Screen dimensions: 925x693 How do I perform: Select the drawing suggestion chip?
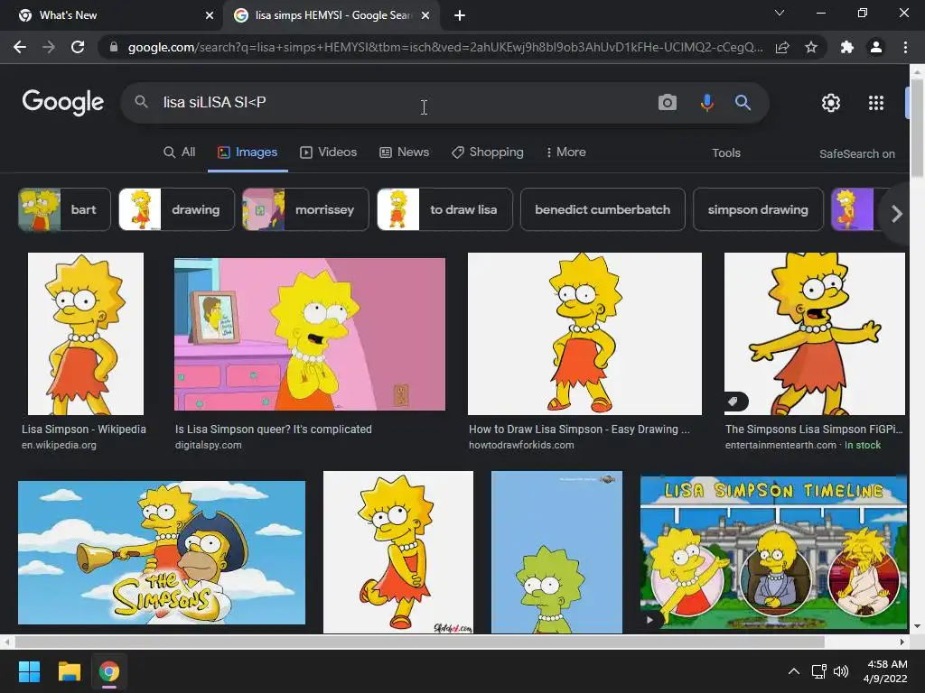176,209
